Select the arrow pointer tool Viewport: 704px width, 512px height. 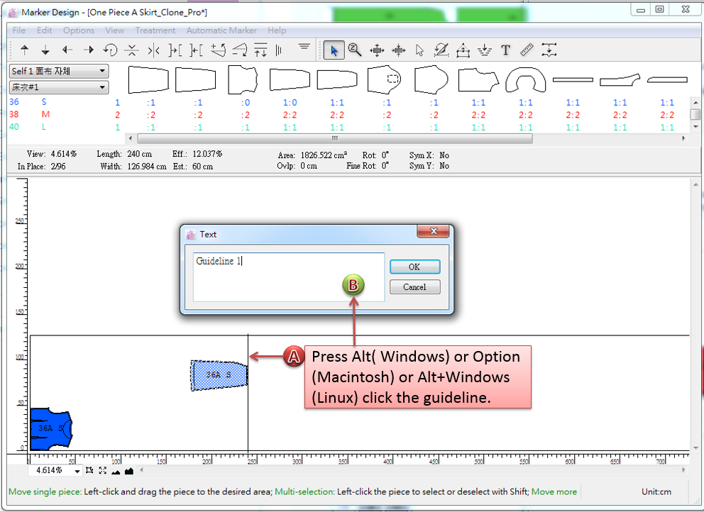click(x=334, y=50)
